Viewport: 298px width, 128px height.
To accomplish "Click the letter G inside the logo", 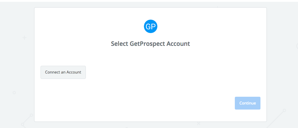I will point(148,26).
